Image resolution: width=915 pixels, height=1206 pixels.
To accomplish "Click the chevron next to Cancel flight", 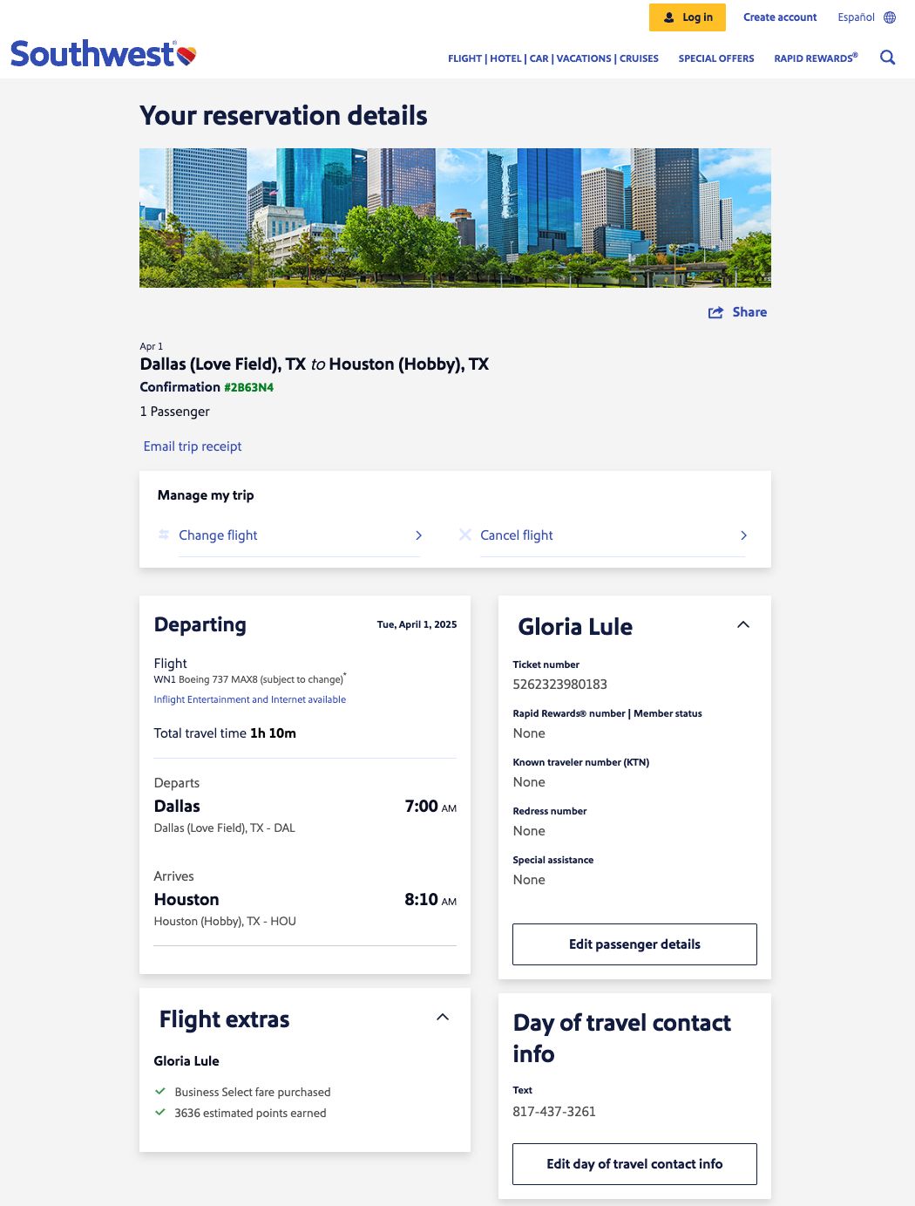I will 743,535.
